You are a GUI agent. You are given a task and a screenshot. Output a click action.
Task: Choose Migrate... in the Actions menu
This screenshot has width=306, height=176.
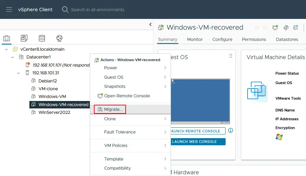[130, 109]
